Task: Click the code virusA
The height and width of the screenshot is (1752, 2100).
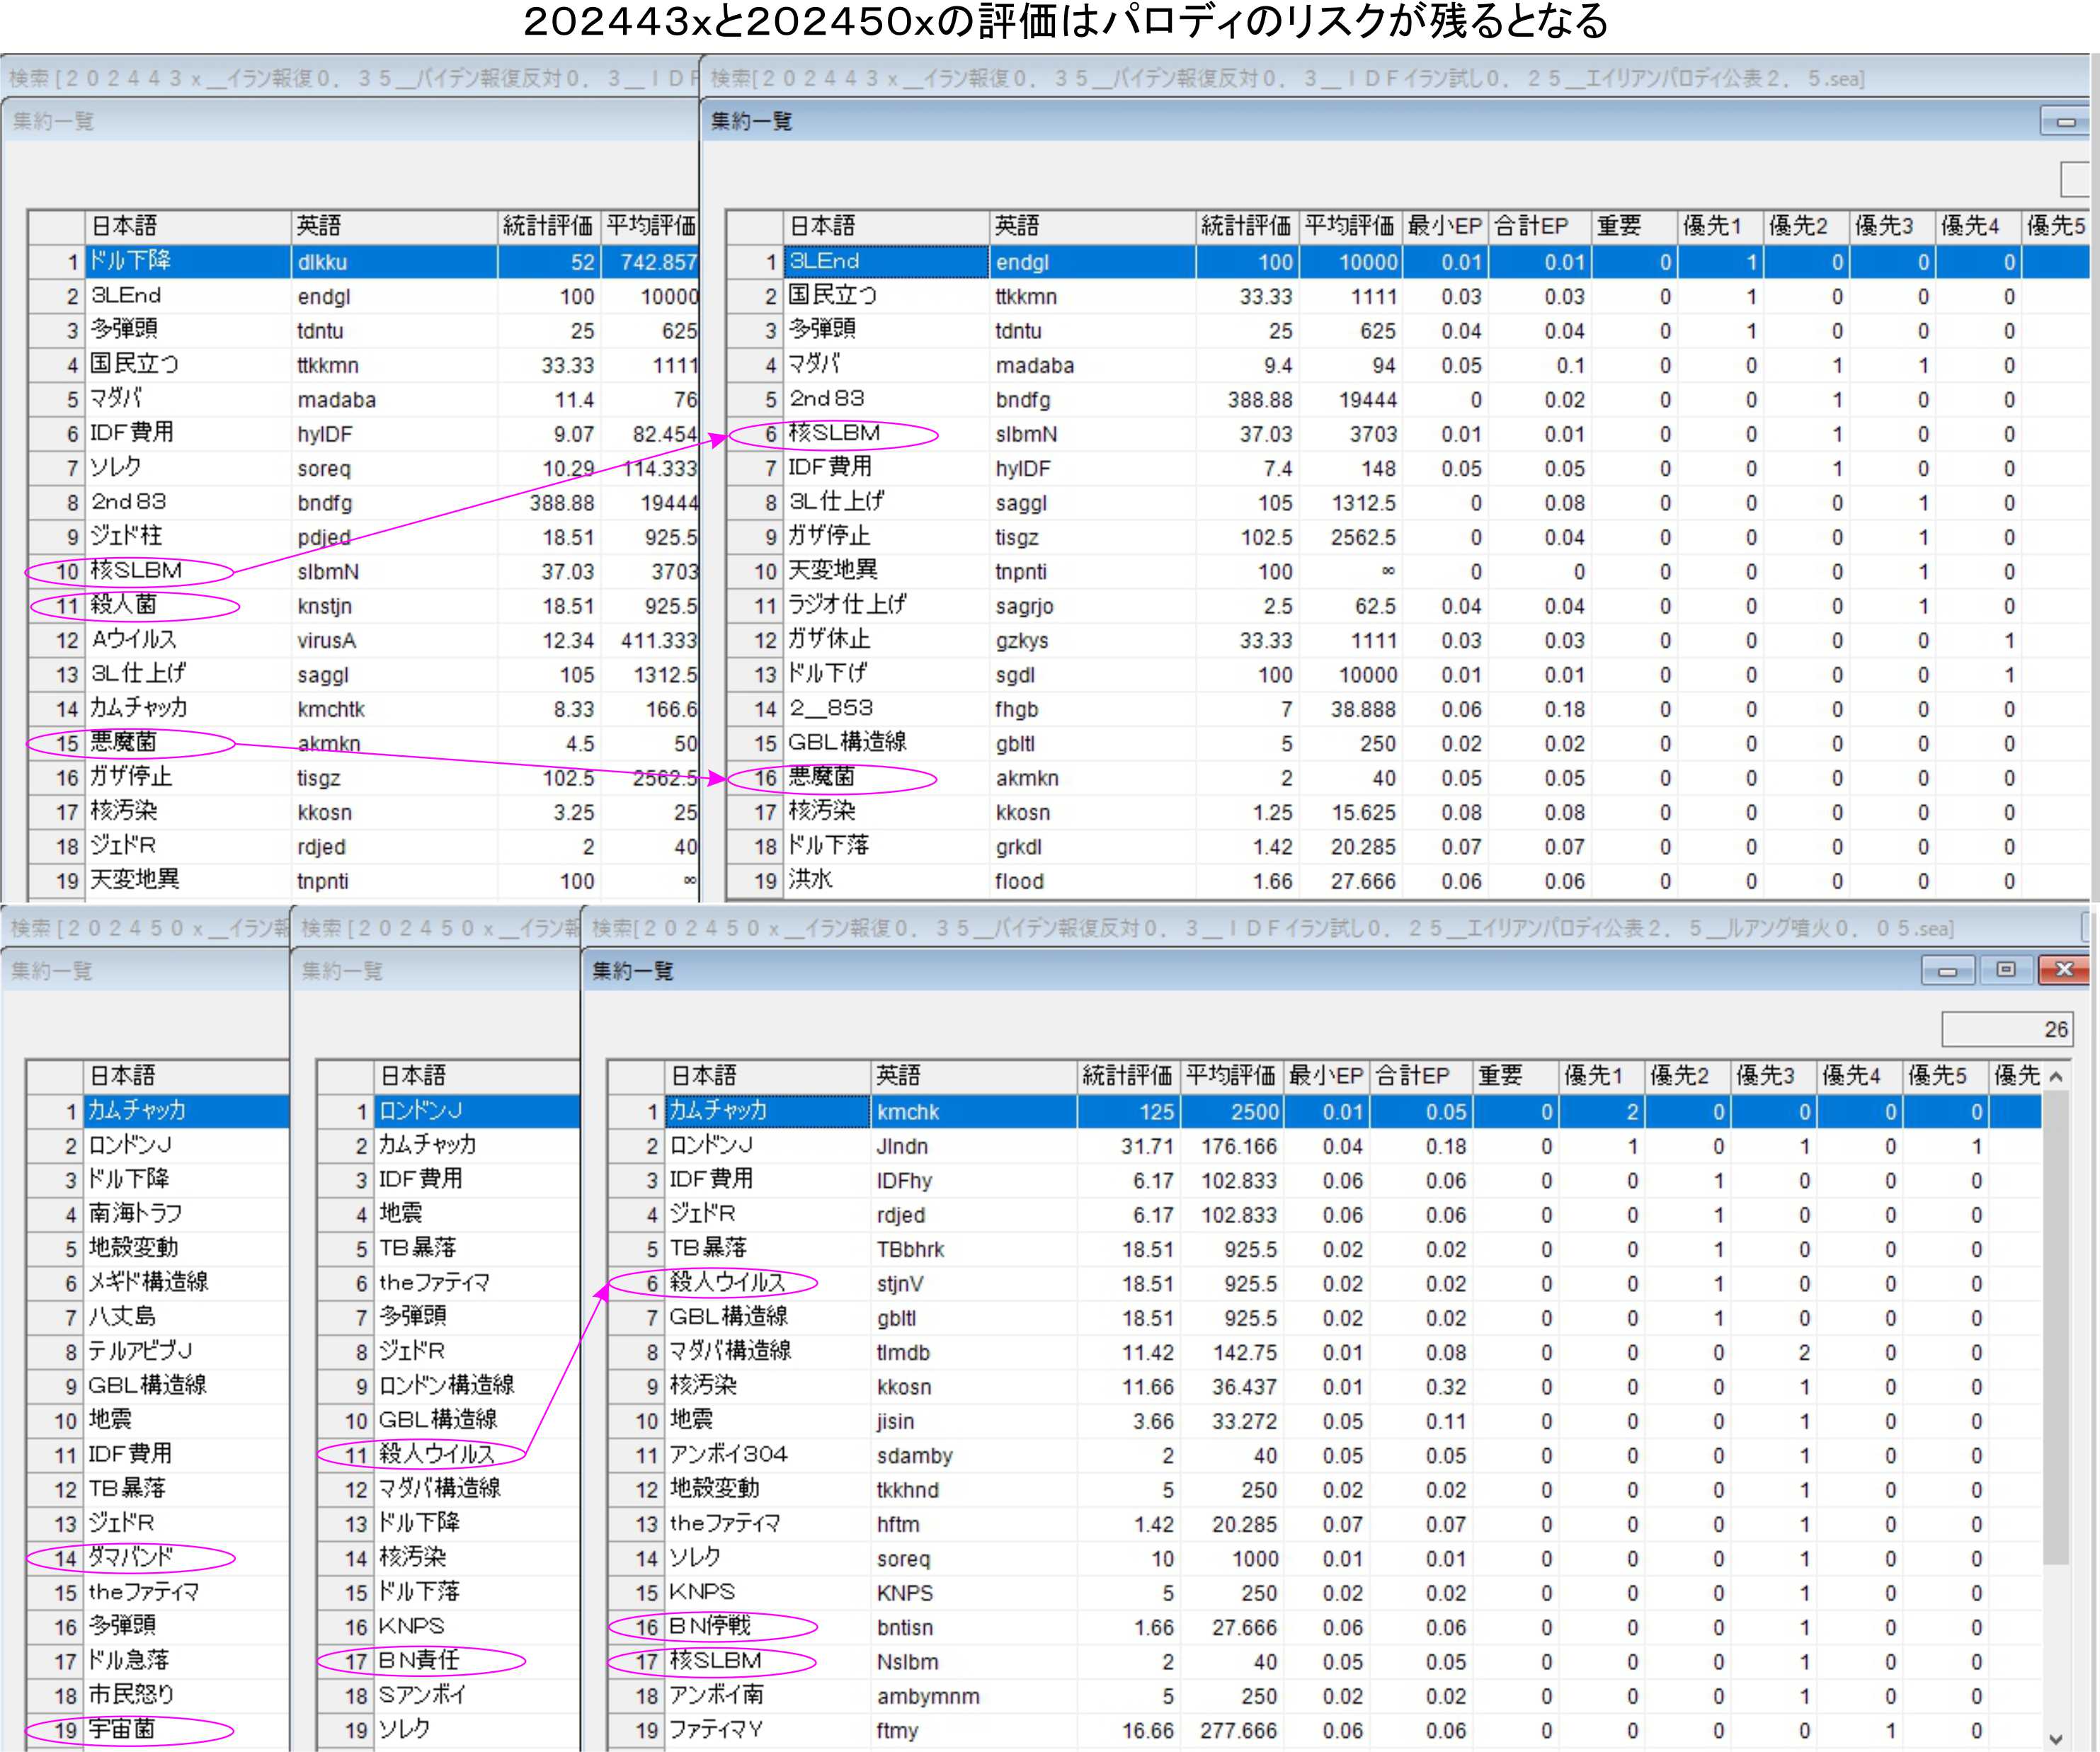Action: (x=327, y=640)
